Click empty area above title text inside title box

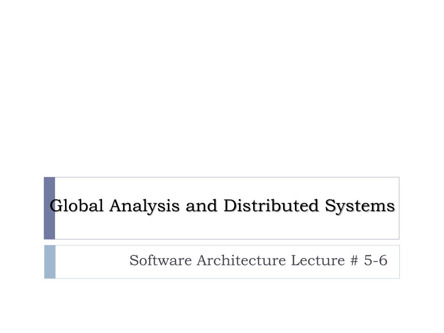pyautogui.click(x=226, y=187)
